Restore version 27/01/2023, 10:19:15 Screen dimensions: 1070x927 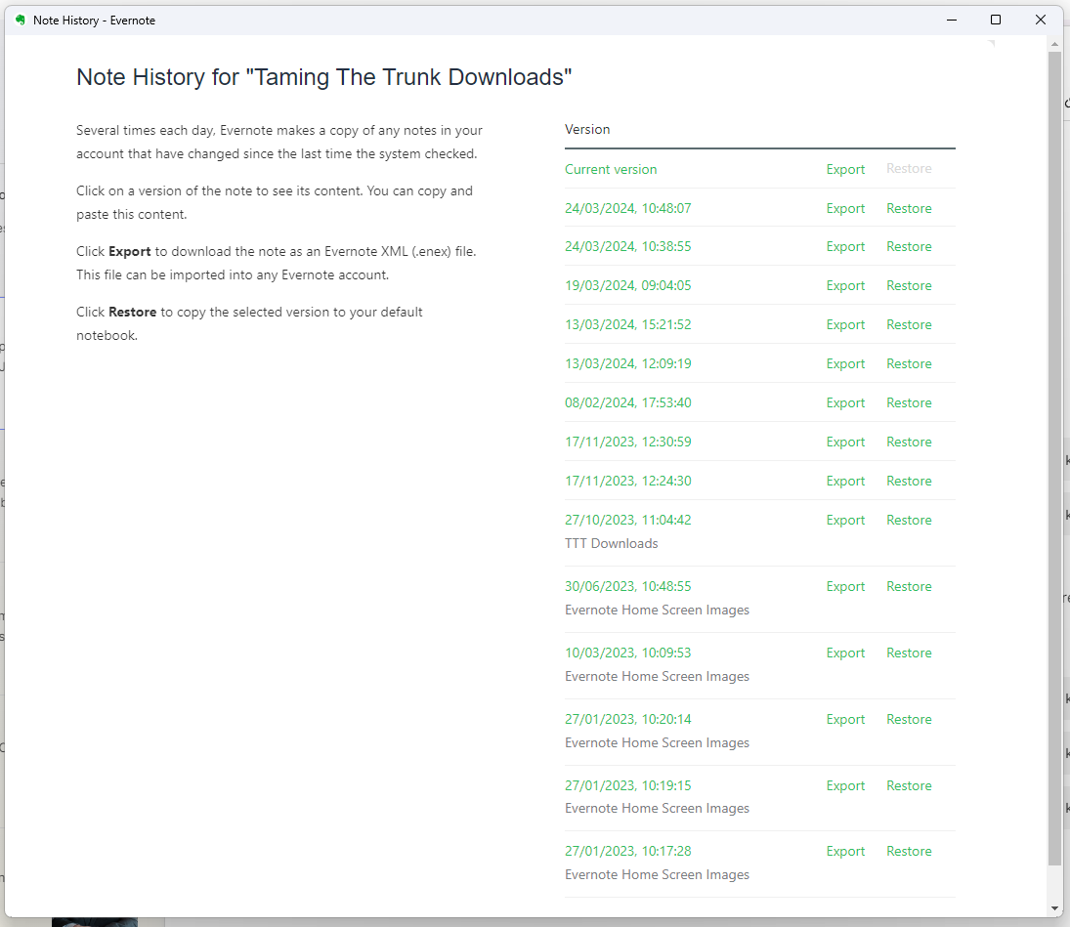[x=908, y=785]
